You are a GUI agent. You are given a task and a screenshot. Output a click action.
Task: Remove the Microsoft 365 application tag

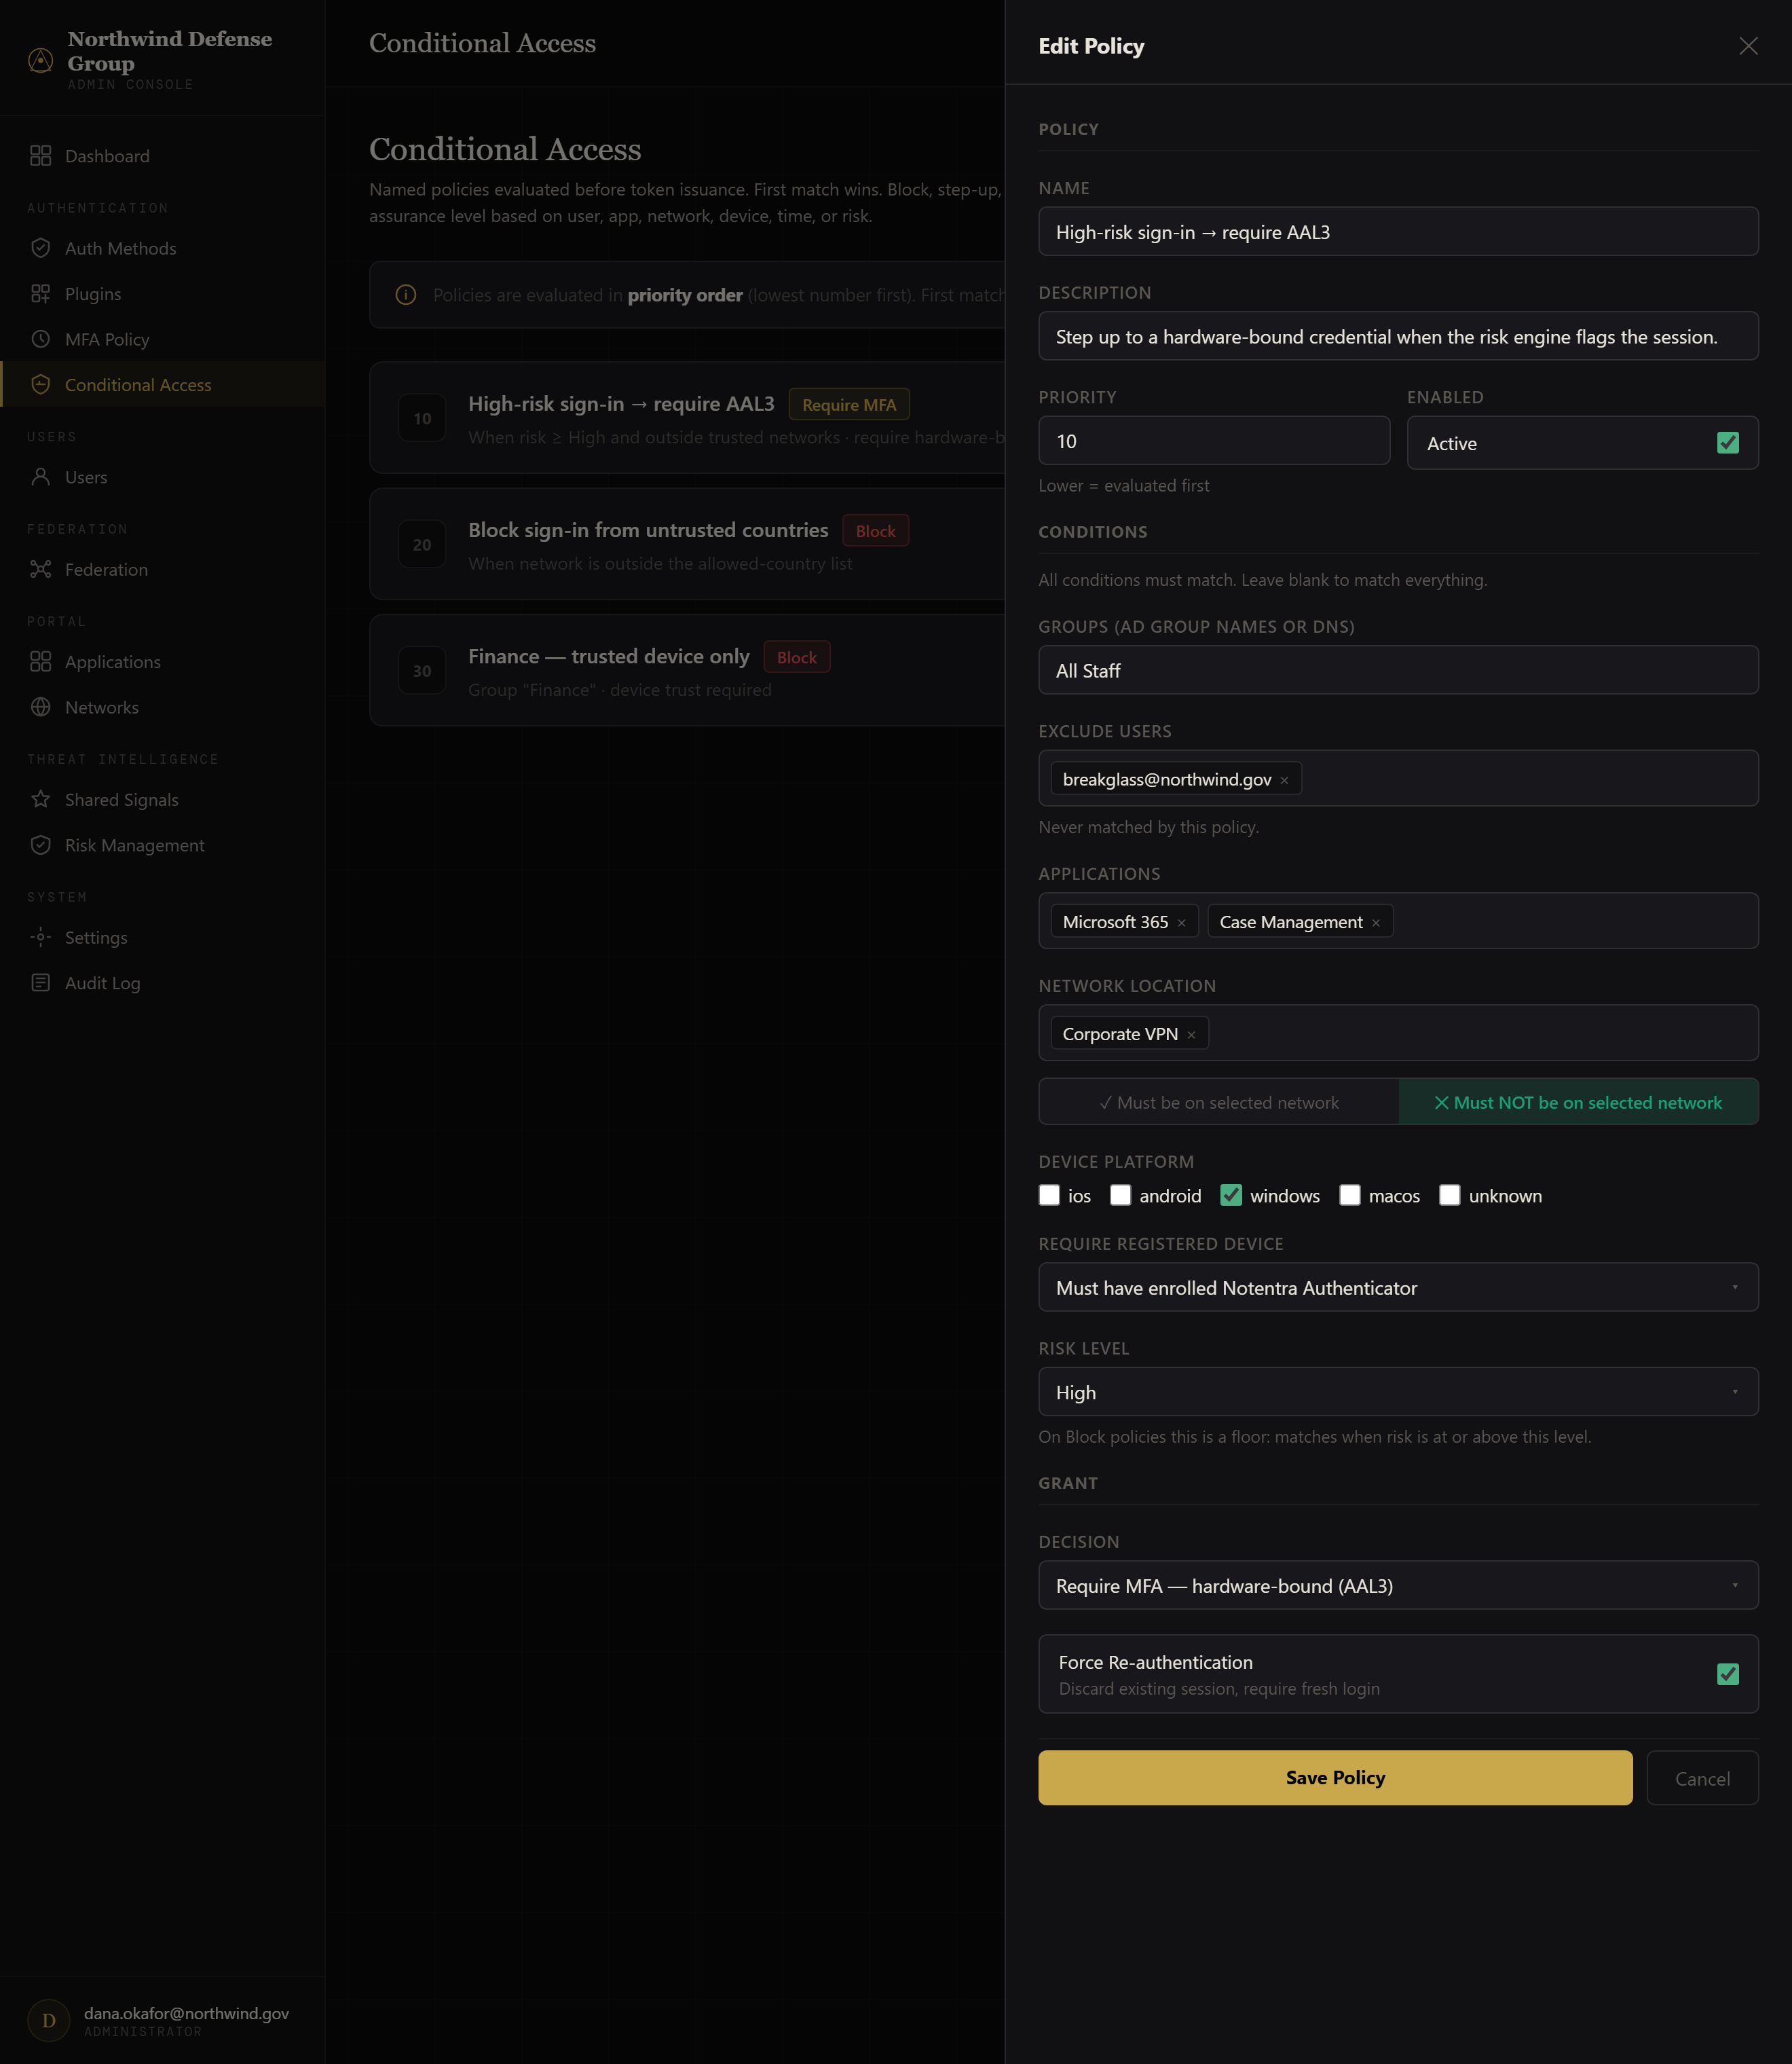click(x=1181, y=923)
